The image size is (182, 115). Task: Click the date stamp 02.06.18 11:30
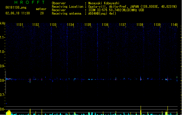click(x=18, y=13)
